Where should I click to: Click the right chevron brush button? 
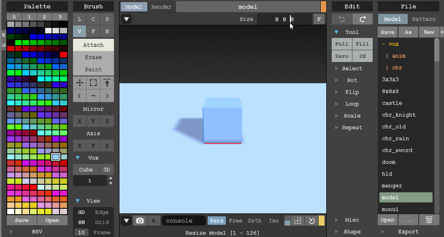click(x=107, y=96)
